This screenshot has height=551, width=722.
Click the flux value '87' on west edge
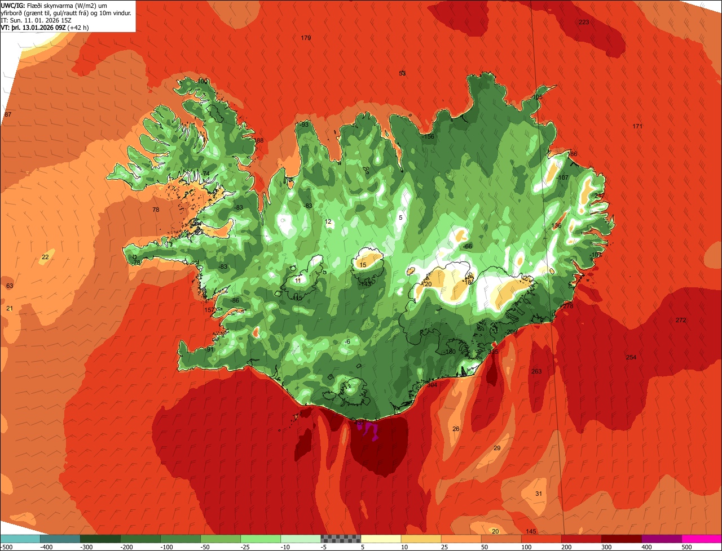(8, 114)
